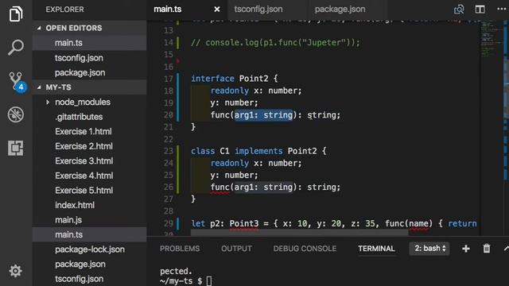Open package-lock.json in the file tree

click(x=89, y=249)
